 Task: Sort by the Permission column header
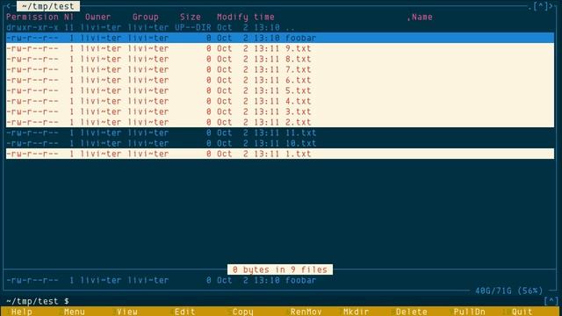pyautogui.click(x=32, y=17)
